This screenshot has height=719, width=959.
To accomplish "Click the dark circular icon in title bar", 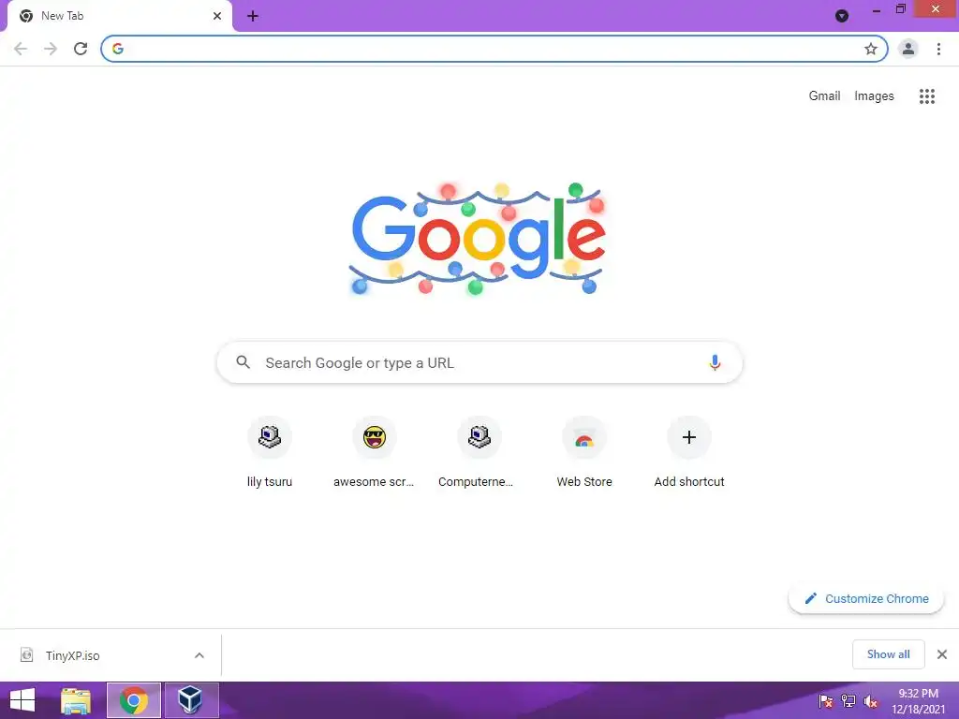I will tap(842, 16).
